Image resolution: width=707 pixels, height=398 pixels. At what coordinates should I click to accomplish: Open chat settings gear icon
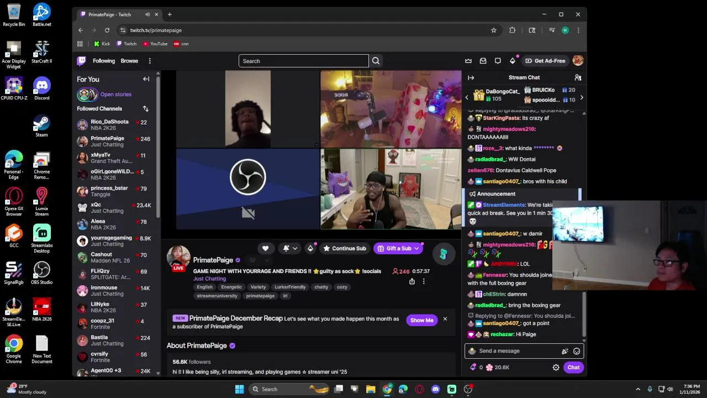[556, 367]
